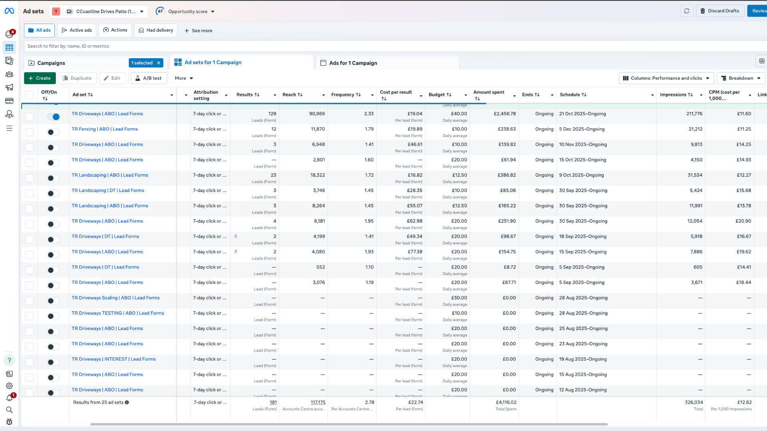The image size is (767, 431).
Task: Turn off the first TR Driveways ad set toggle
Action: pyautogui.click(x=53, y=117)
